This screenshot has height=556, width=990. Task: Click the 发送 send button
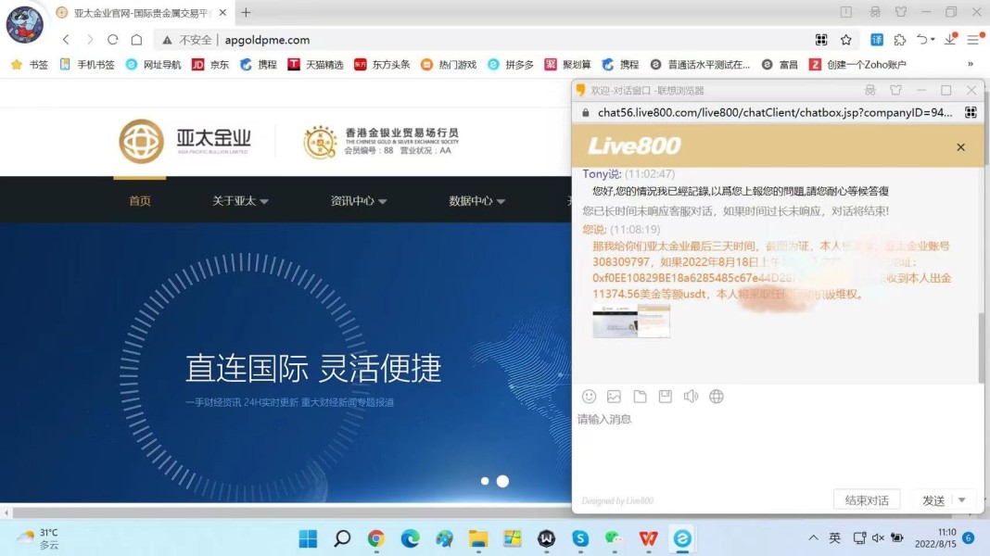pyautogui.click(x=933, y=500)
